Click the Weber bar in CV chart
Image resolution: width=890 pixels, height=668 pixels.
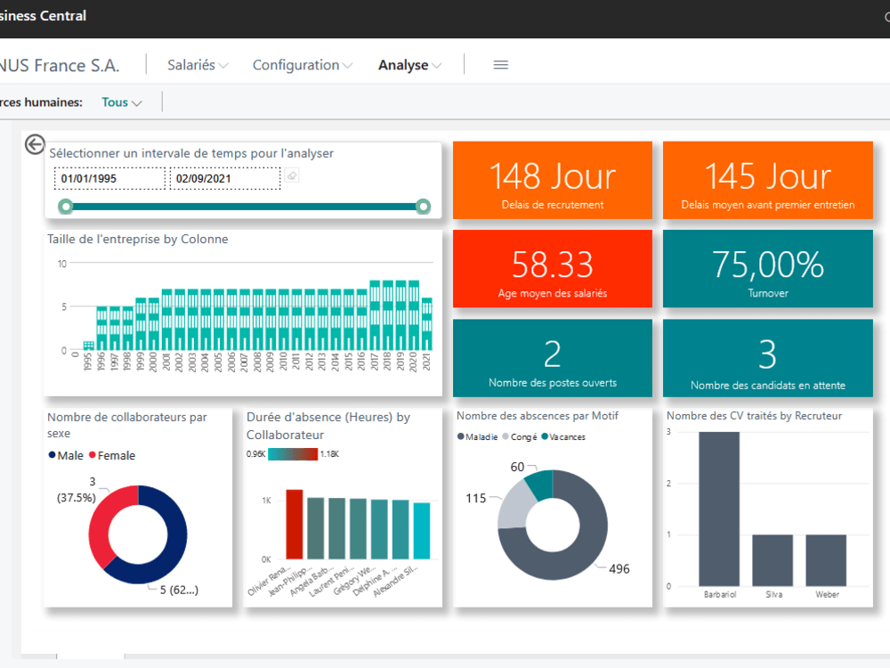(x=826, y=560)
